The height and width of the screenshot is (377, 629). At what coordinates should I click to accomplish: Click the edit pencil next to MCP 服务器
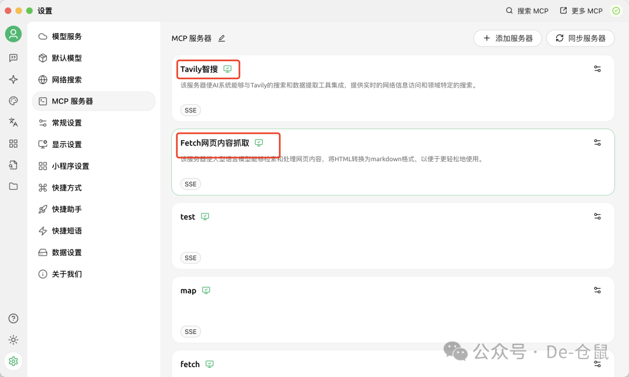(x=221, y=38)
